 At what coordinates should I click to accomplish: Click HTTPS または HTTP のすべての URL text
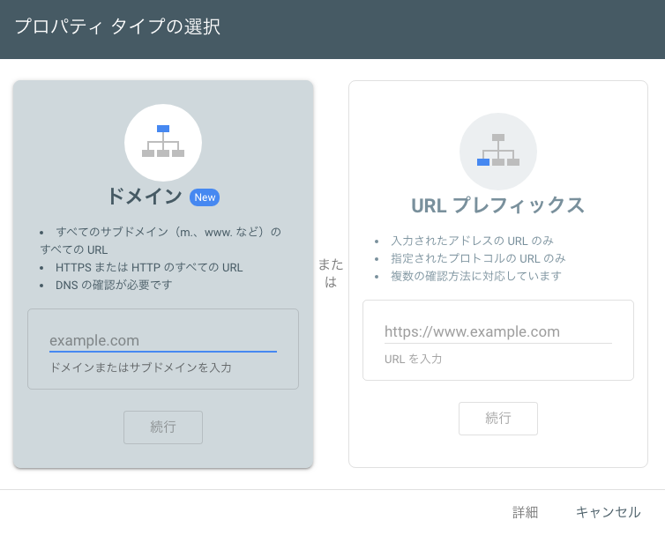(x=149, y=268)
